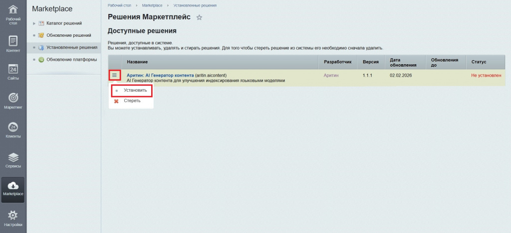Select Обновление решений in the menu tree
The height and width of the screenshot is (233, 511).
tap(68, 35)
